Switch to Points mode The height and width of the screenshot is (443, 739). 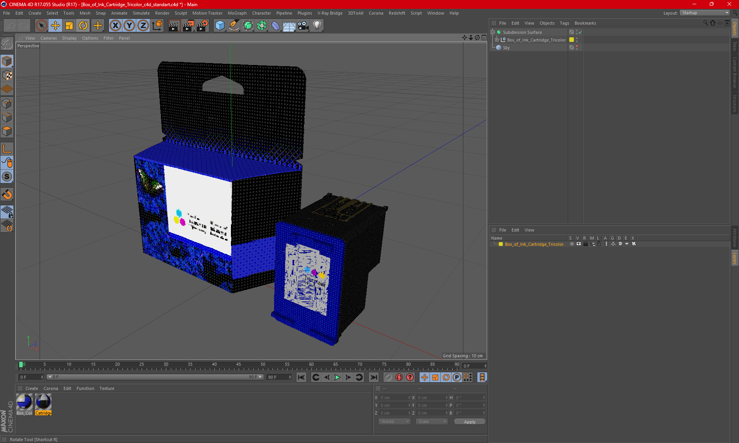pos(7,103)
